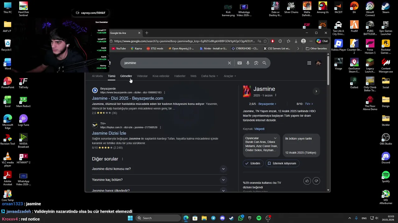Click into the Google search field
This screenshot has width=398, height=223.
[174, 63]
